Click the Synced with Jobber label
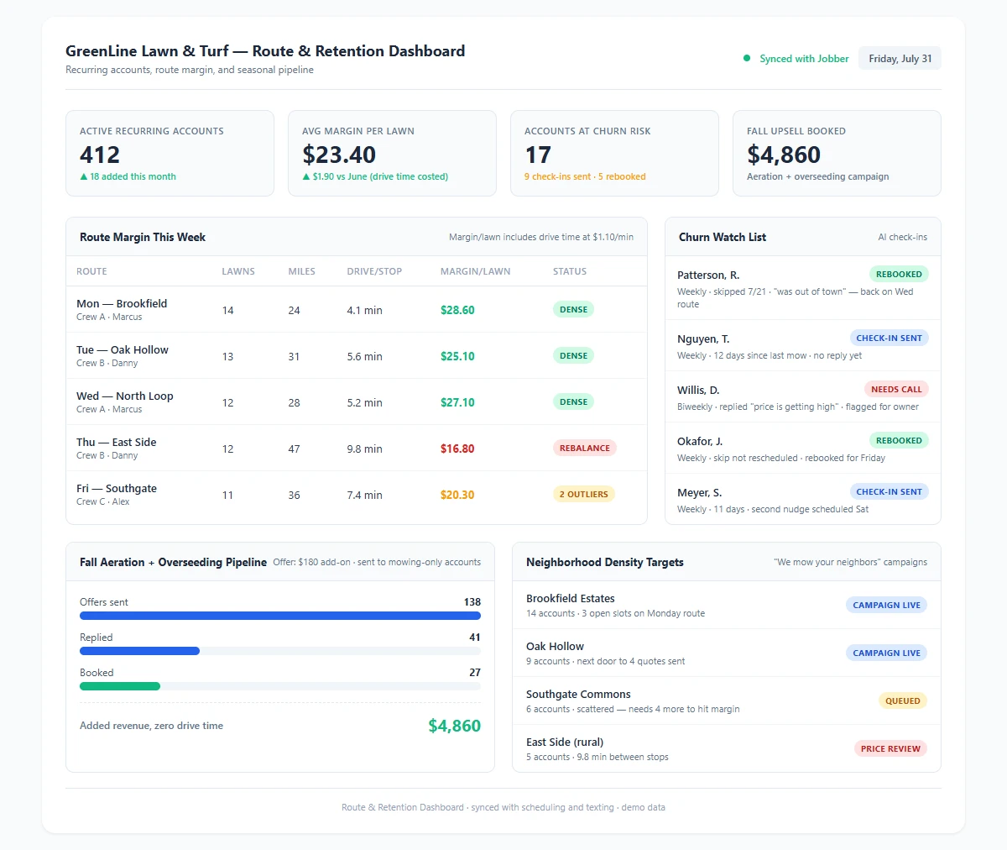 pyautogui.click(x=804, y=59)
